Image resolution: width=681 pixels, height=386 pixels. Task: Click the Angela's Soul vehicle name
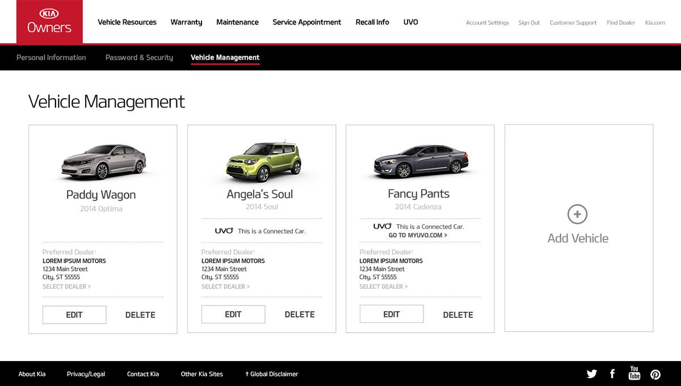pos(260,194)
